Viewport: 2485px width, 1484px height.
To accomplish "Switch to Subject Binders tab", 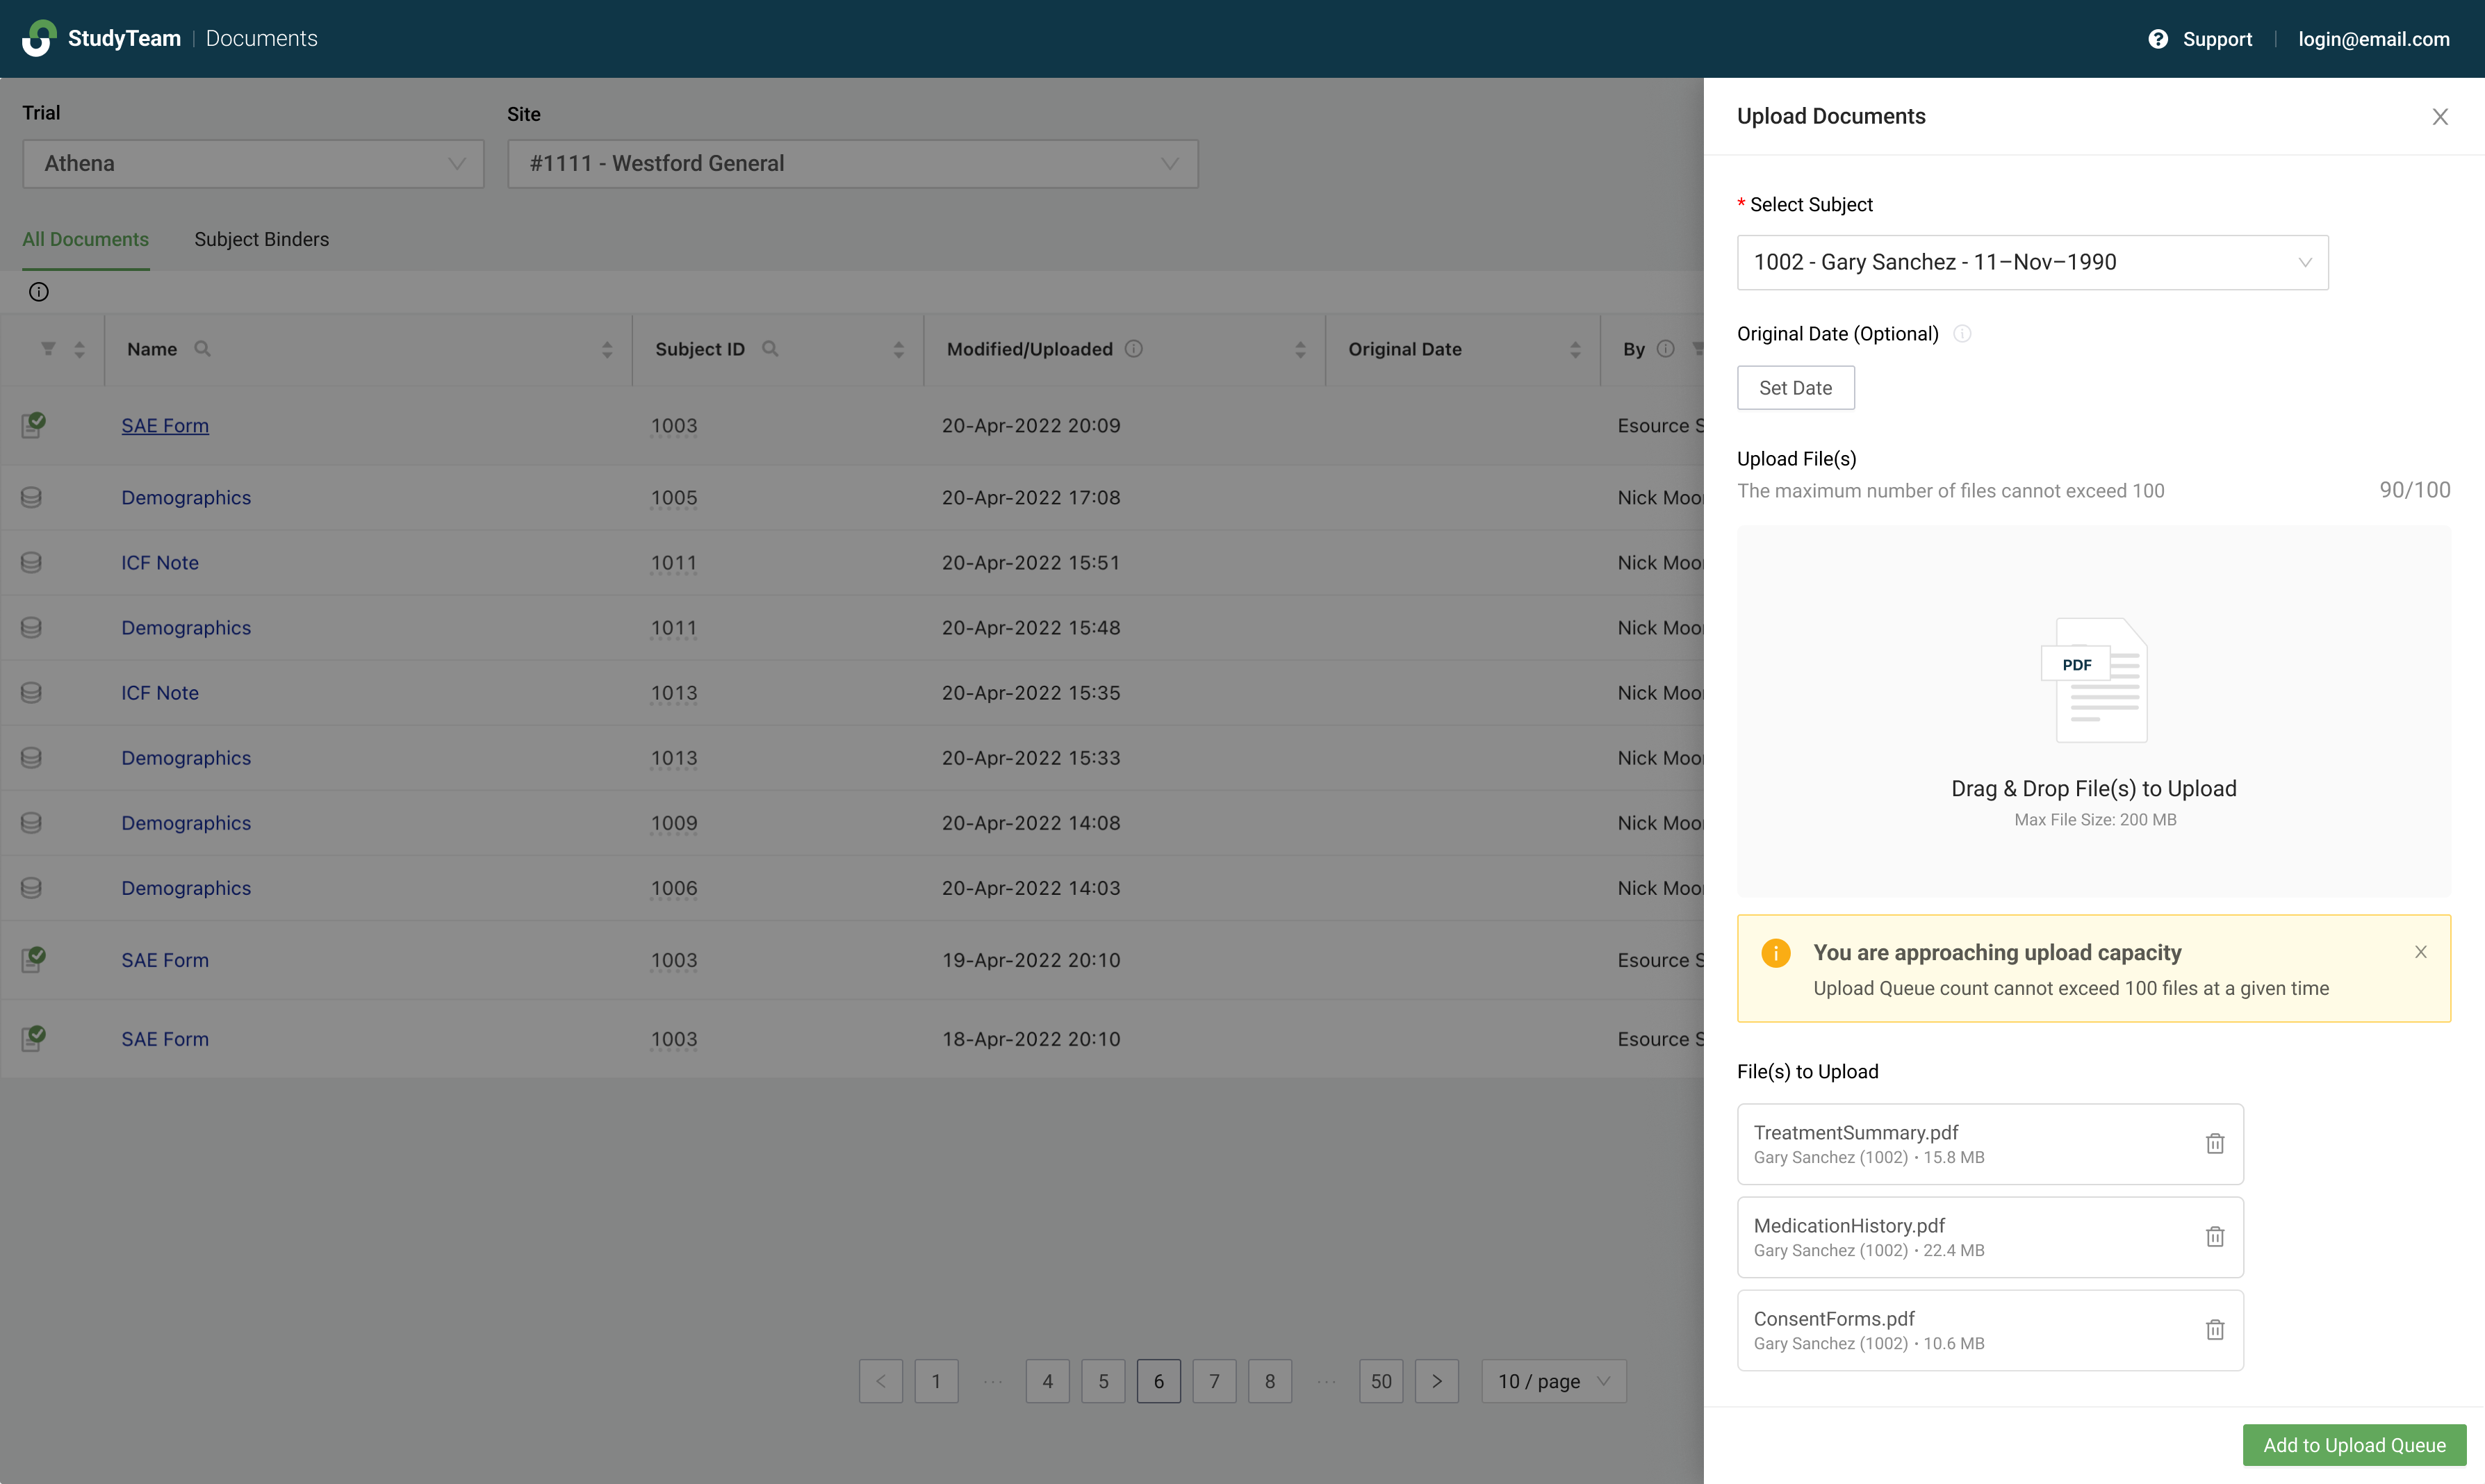I will (x=261, y=239).
